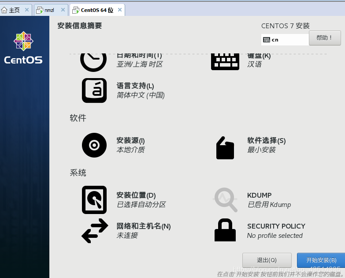
Task: Click the 退出(Q) quit button
Action: [267, 260]
